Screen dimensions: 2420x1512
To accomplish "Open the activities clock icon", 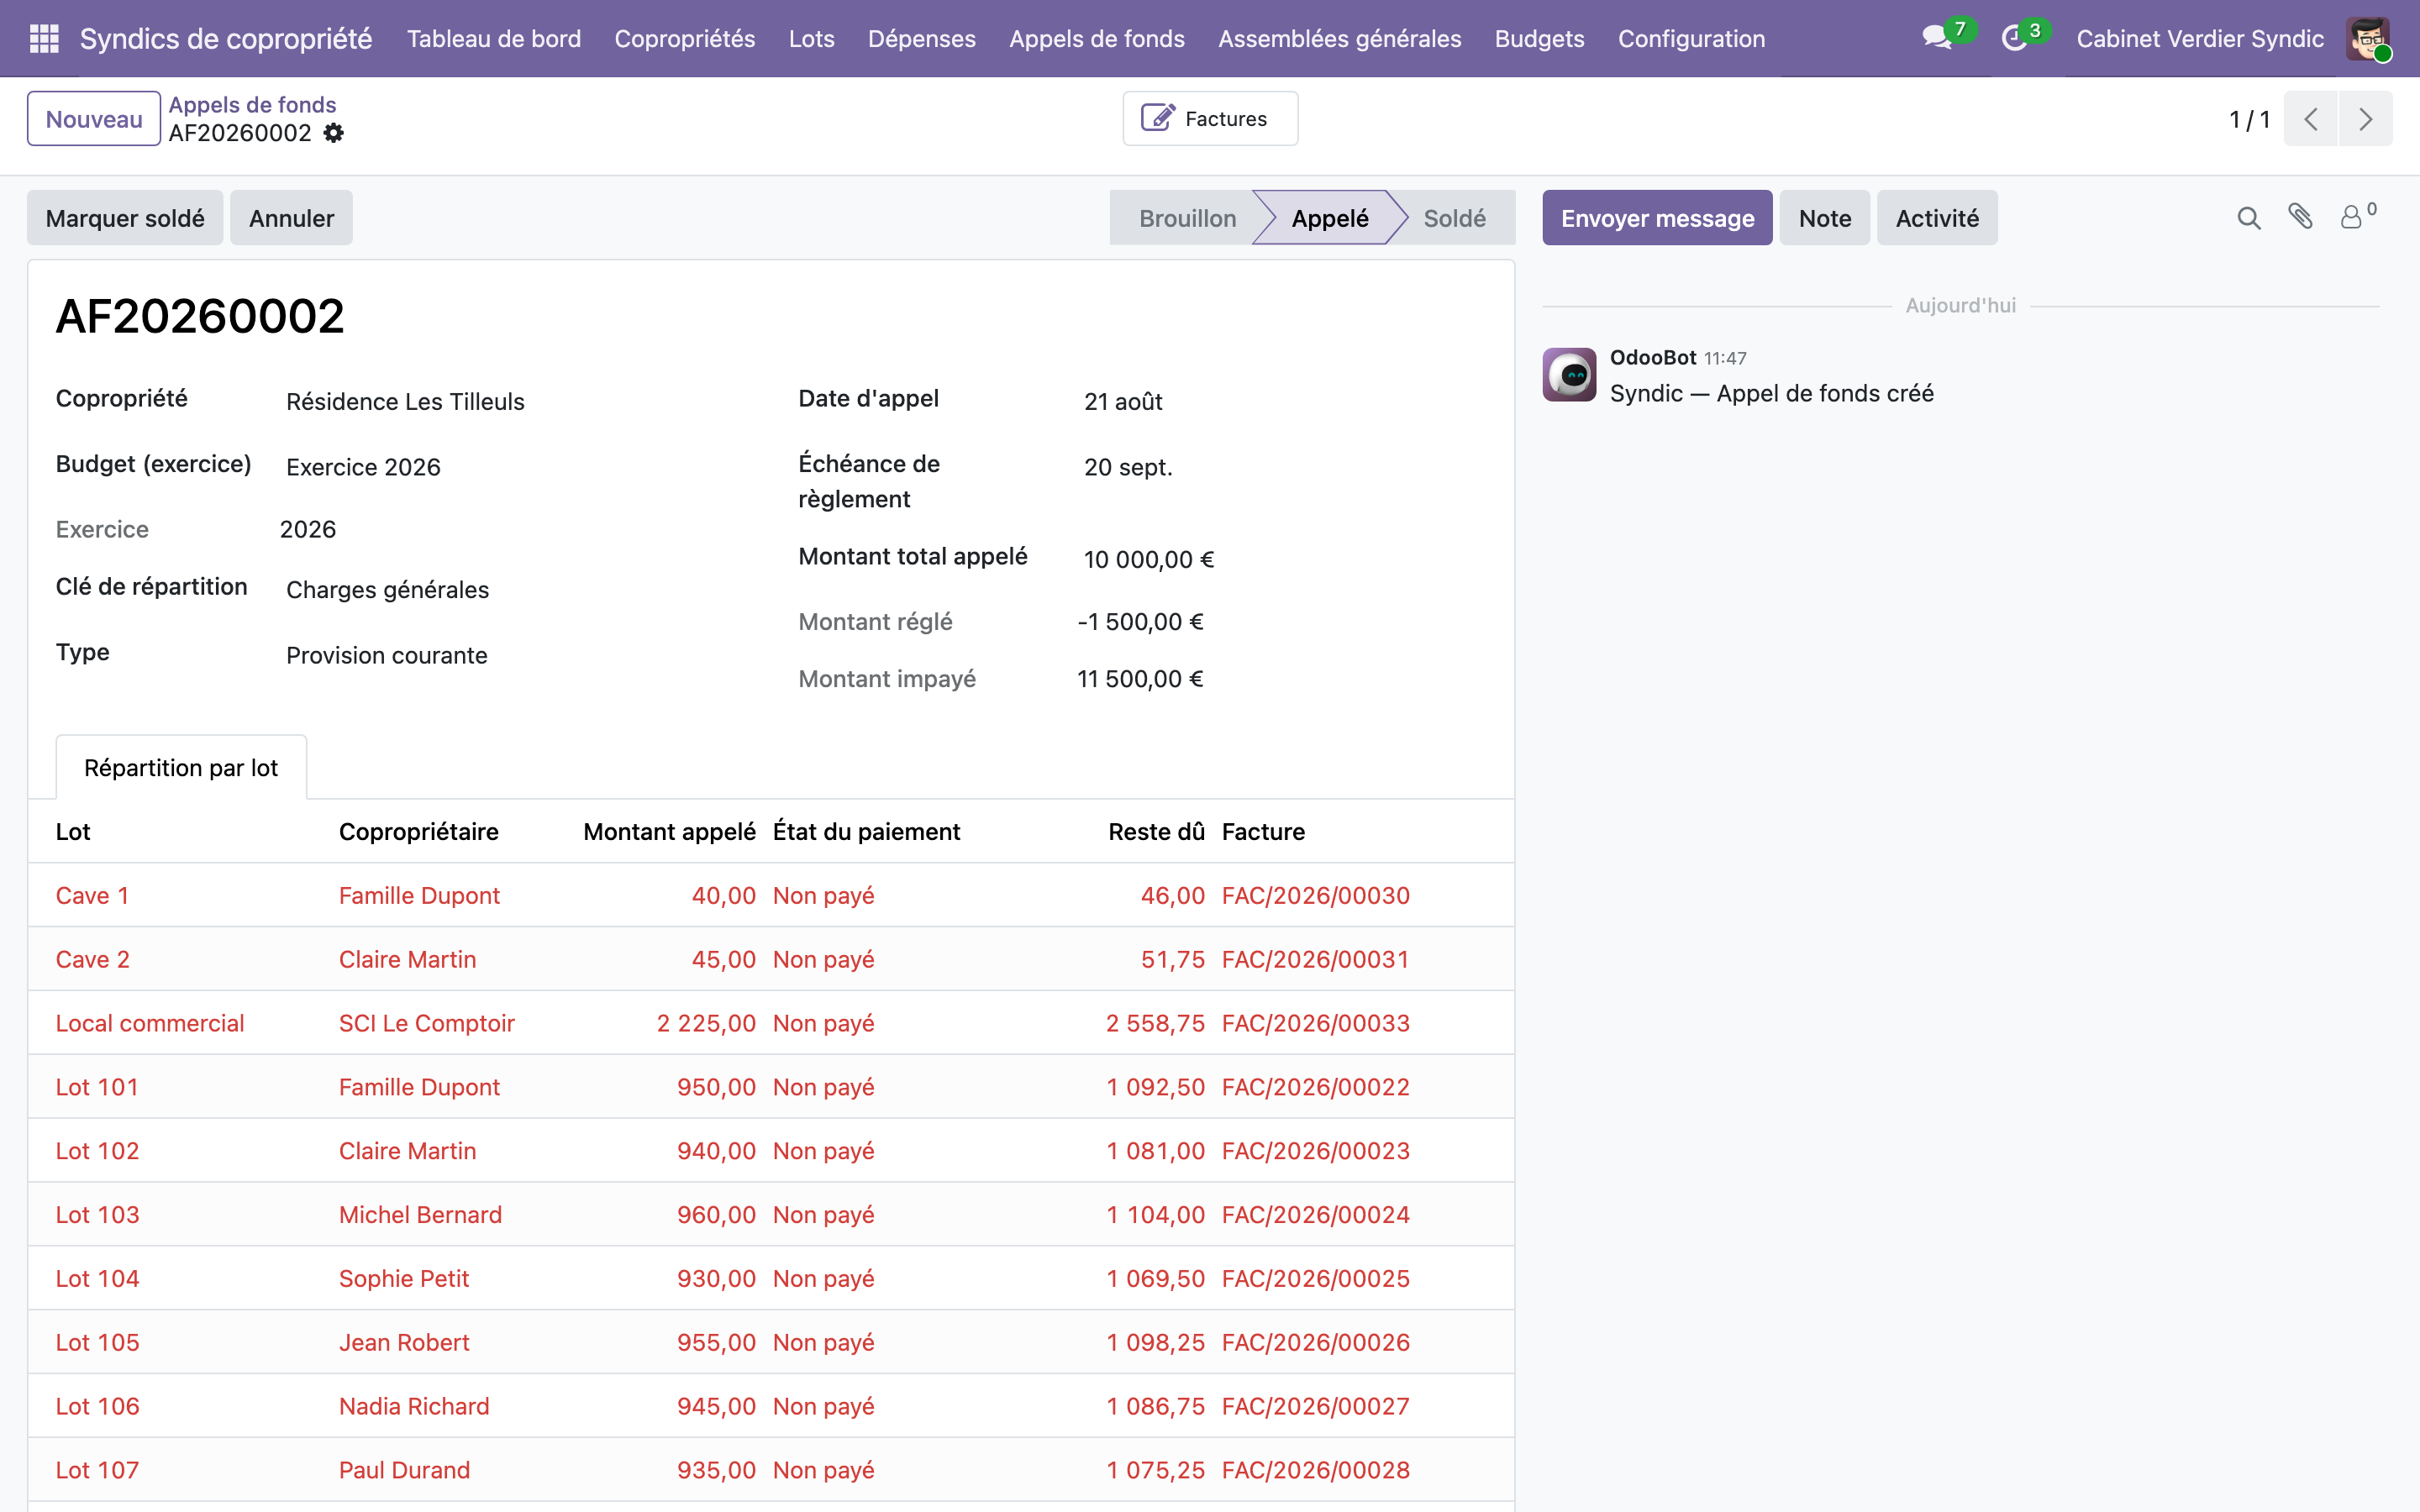I will 2014,38.
